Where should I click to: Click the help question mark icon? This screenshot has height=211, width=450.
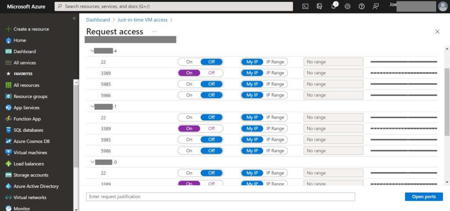click(x=362, y=6)
